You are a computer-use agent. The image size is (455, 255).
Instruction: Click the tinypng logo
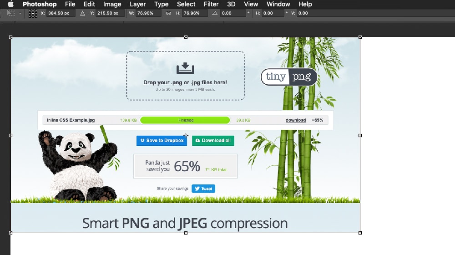(x=289, y=76)
